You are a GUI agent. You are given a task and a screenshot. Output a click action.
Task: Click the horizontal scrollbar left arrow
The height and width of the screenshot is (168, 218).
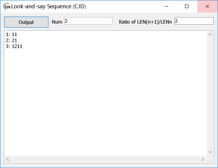click(8, 159)
